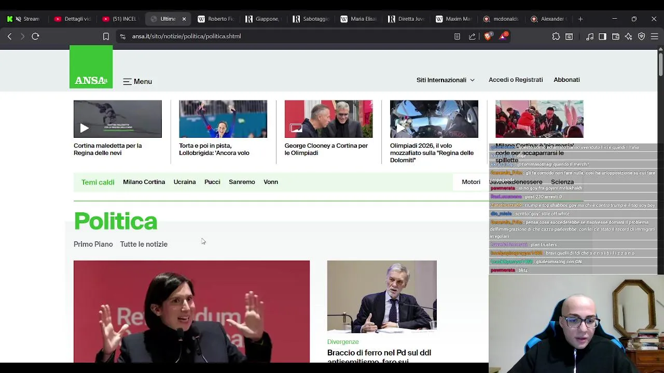664x373 pixels.
Task: Switch to the Maria Elisa tab
Action: click(x=359, y=19)
